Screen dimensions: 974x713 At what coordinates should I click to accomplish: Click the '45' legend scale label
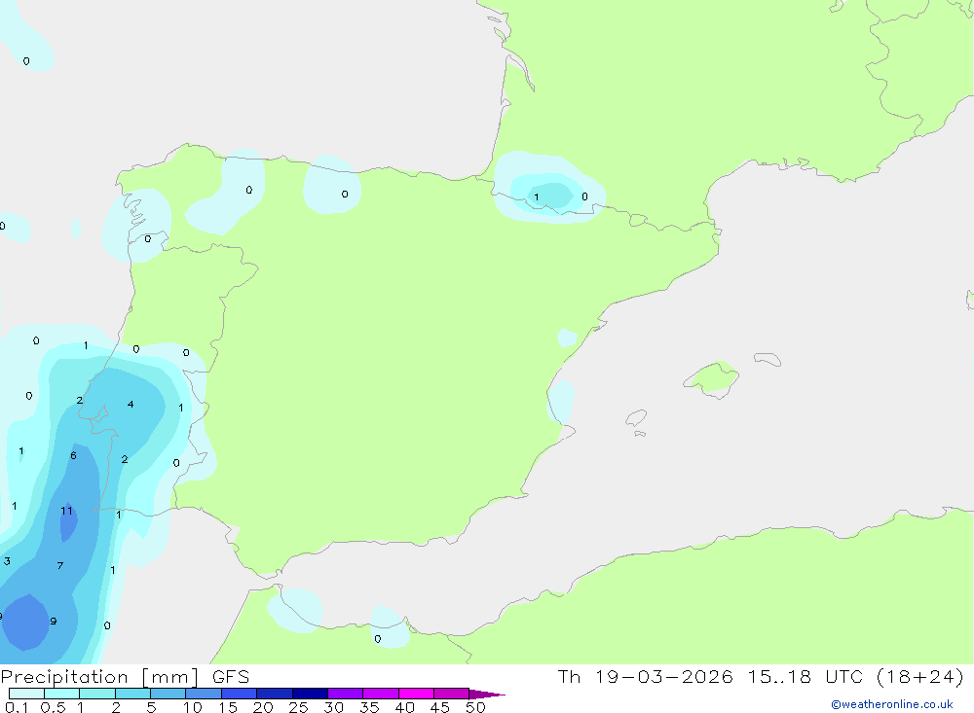click(440, 707)
